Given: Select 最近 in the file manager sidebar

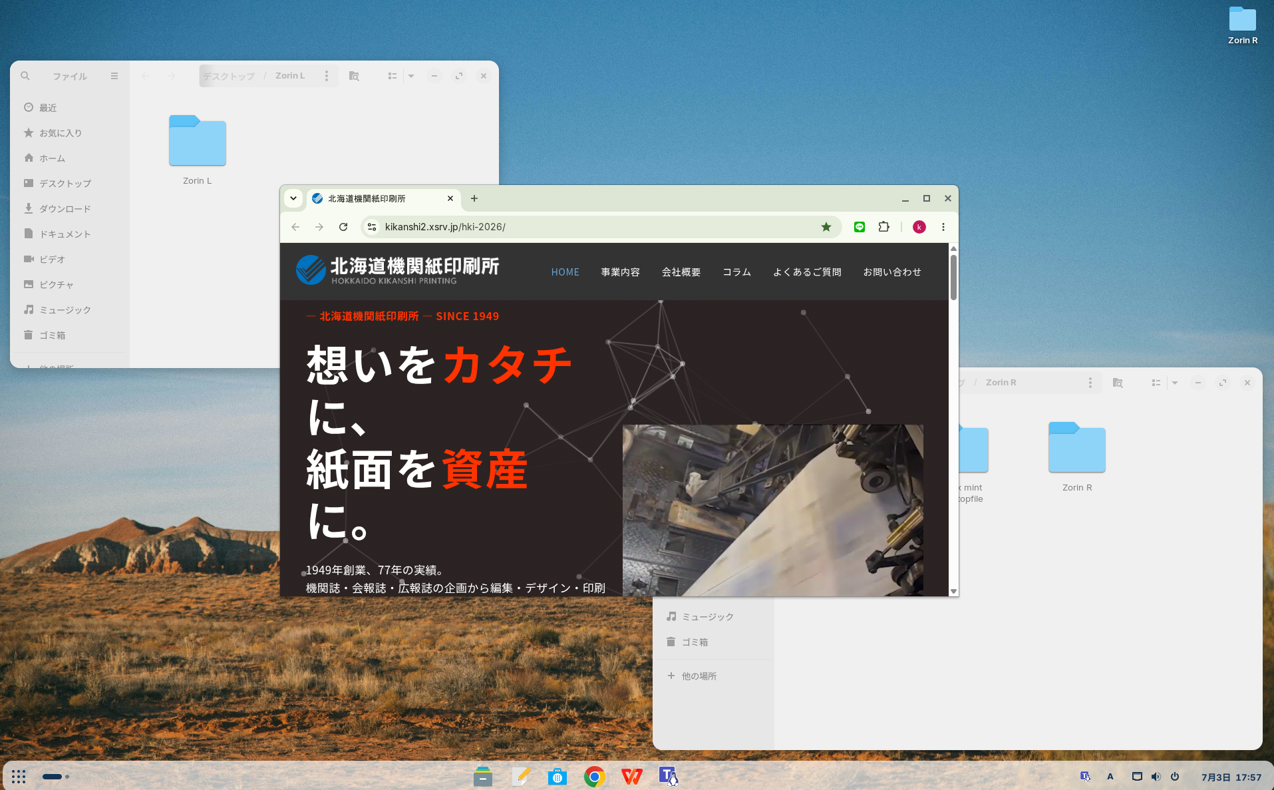Looking at the screenshot, I should (70, 108).
